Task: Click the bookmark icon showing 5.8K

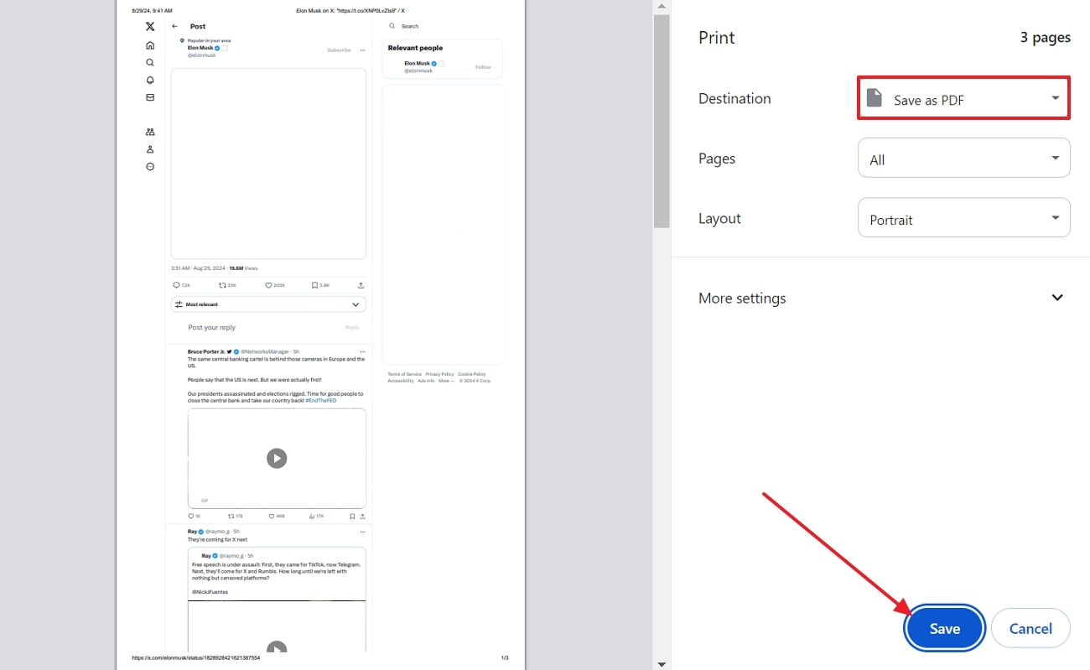Action: 314,285
